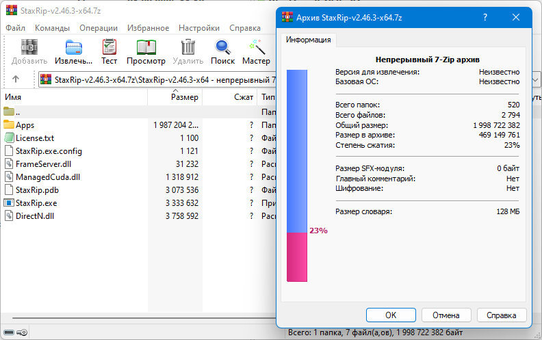Image resolution: width=542 pixels, height=340 pixels.
Task: Click size value 1 318 912
Action: (x=182, y=177)
